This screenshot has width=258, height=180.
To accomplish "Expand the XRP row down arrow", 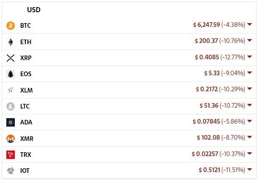I will click(250, 57).
